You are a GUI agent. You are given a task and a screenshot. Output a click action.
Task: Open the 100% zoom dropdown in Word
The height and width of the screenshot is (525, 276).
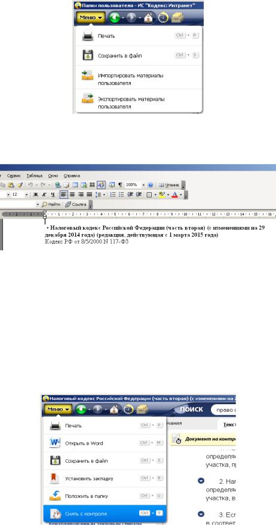point(143,185)
